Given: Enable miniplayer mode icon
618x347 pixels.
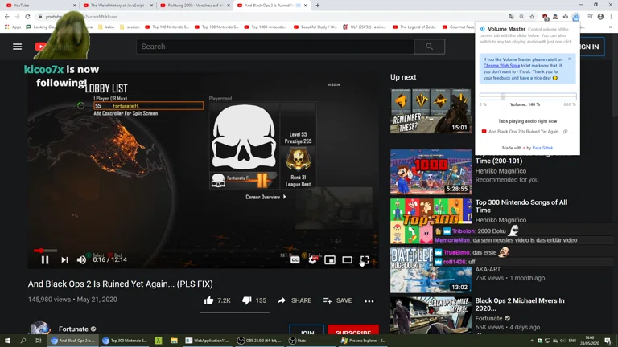Looking at the screenshot, I should coord(330,259).
